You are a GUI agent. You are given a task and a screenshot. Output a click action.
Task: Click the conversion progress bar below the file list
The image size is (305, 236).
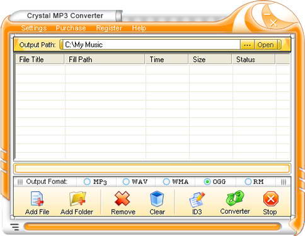tap(152, 168)
